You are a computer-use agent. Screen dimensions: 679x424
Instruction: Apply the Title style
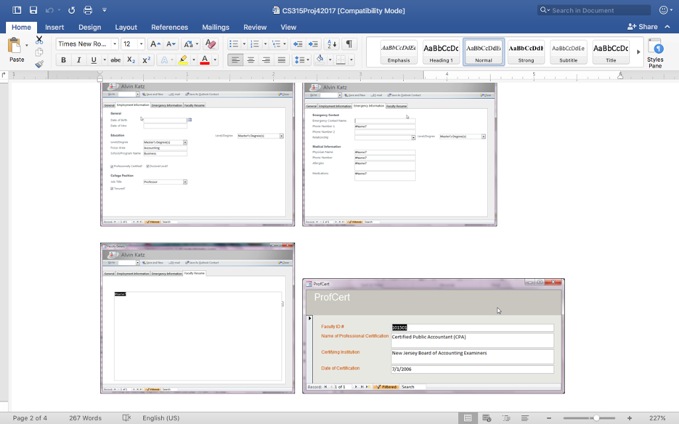coord(611,52)
